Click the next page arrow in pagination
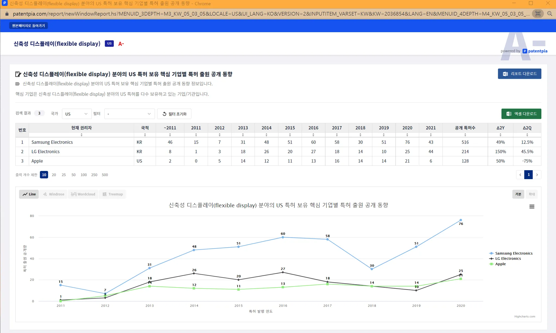556x333 pixels. tap(537, 175)
